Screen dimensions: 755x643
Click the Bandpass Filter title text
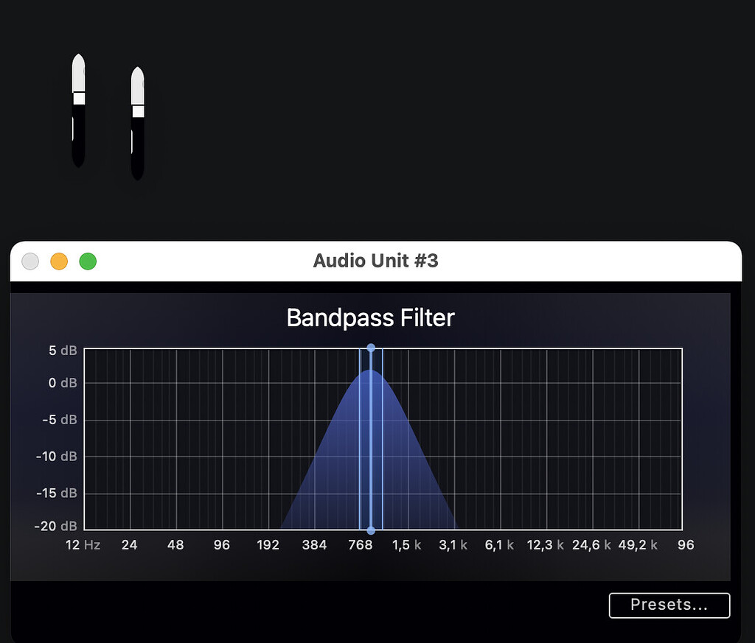(370, 317)
